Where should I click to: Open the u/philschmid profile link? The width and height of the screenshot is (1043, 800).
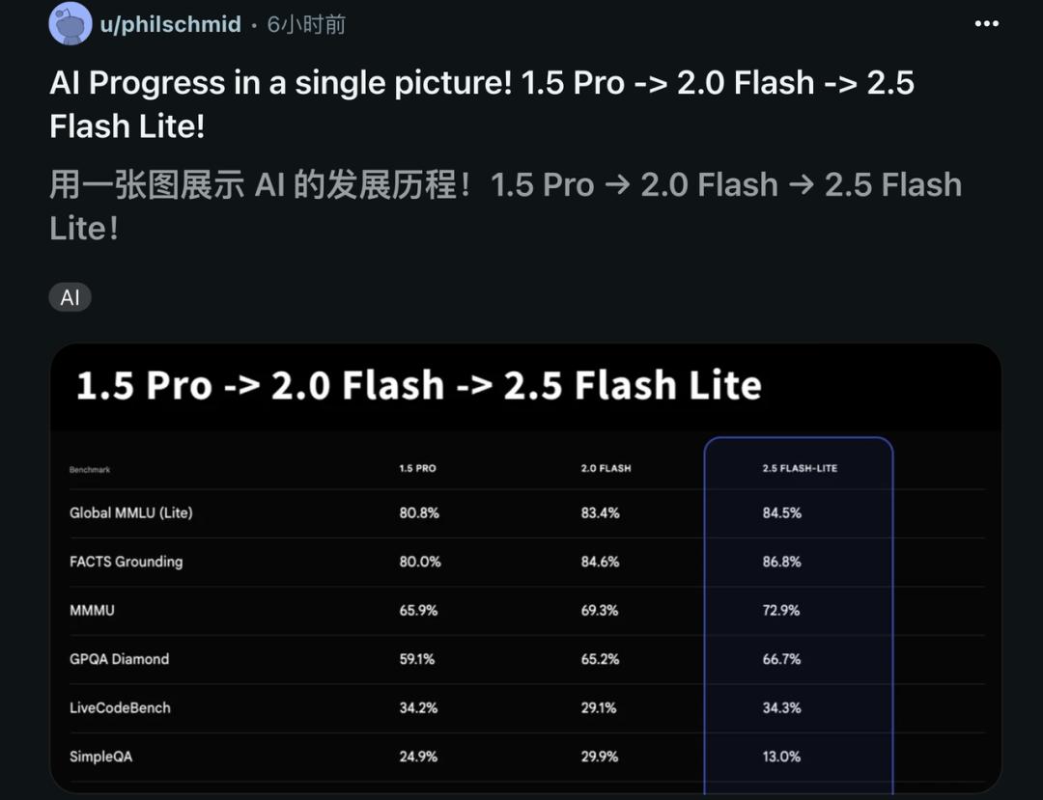tap(170, 24)
